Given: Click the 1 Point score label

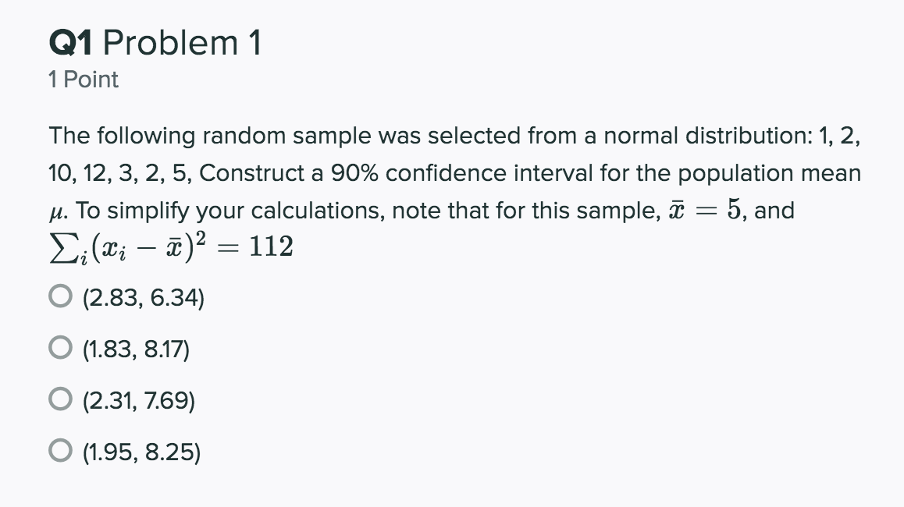Looking at the screenshot, I should pos(84,80).
